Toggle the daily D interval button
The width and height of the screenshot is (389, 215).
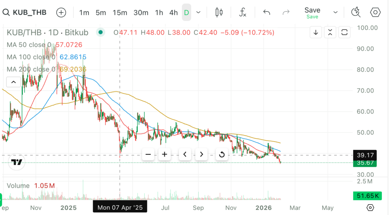(187, 13)
